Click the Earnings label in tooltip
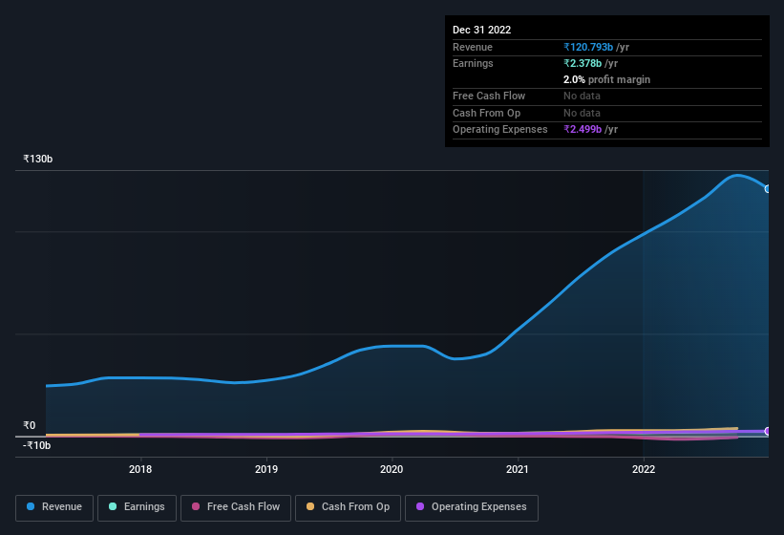This screenshot has width=784, height=535. coord(473,63)
